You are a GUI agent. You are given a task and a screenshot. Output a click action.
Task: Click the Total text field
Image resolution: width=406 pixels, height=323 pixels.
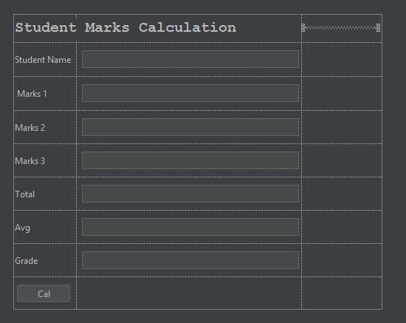(190, 194)
